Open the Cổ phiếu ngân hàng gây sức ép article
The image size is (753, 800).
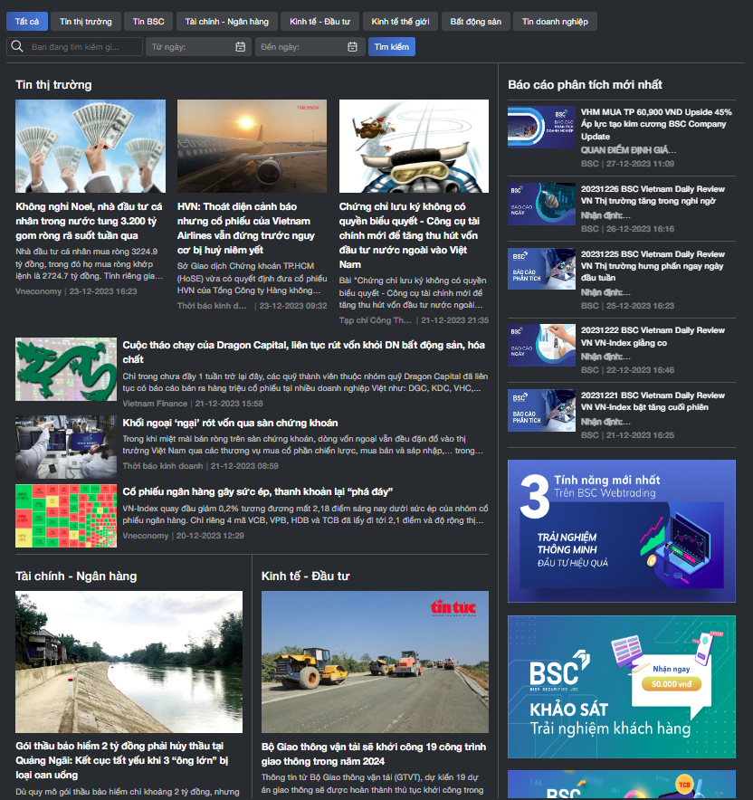coord(258,491)
